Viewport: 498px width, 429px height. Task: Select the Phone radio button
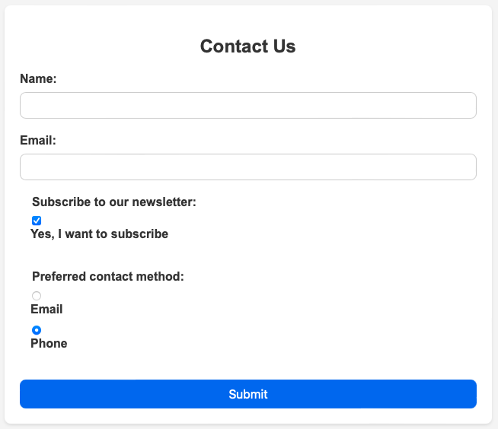pos(37,330)
